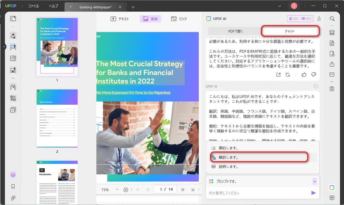Dislike the AI response with thumbs down
This screenshot has width=344, height=205.
pos(314,75)
